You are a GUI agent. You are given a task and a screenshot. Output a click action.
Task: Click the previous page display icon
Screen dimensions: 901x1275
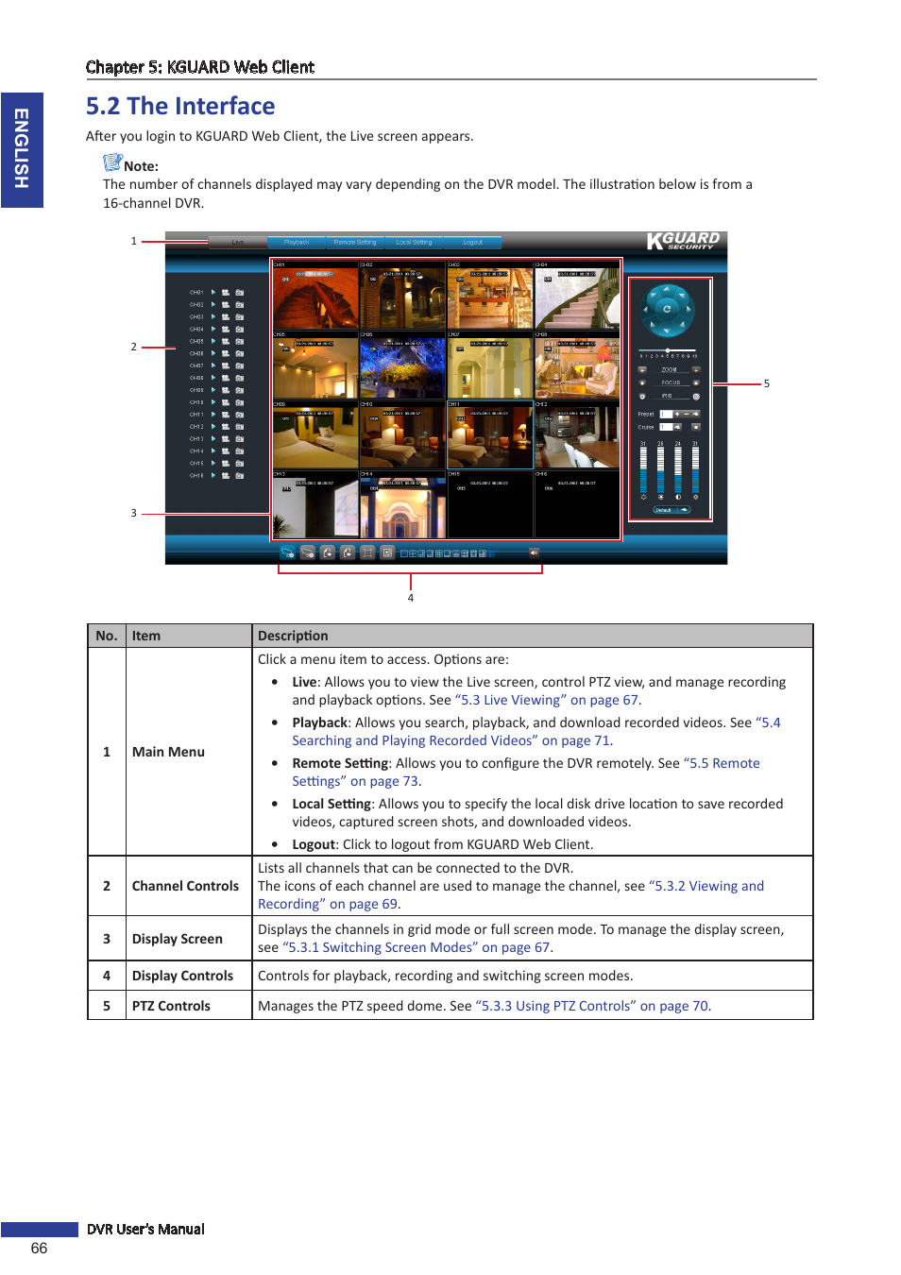(328, 552)
